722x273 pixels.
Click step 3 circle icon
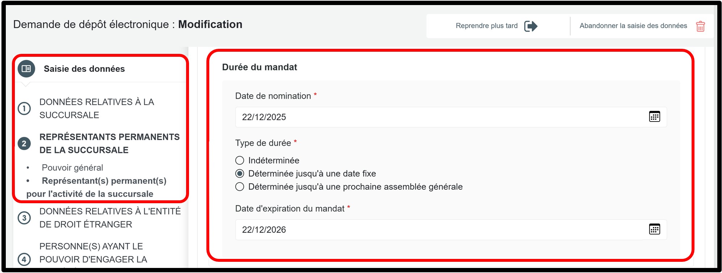[x=24, y=218]
